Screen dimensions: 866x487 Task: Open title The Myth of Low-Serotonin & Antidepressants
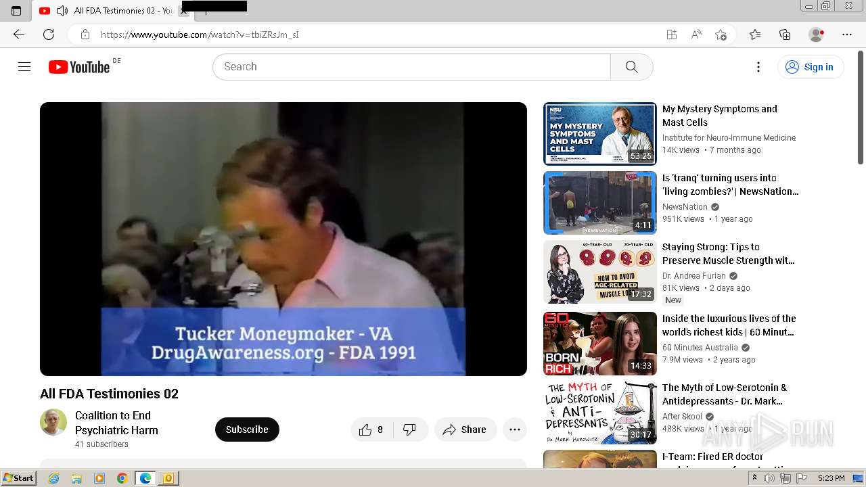point(725,394)
